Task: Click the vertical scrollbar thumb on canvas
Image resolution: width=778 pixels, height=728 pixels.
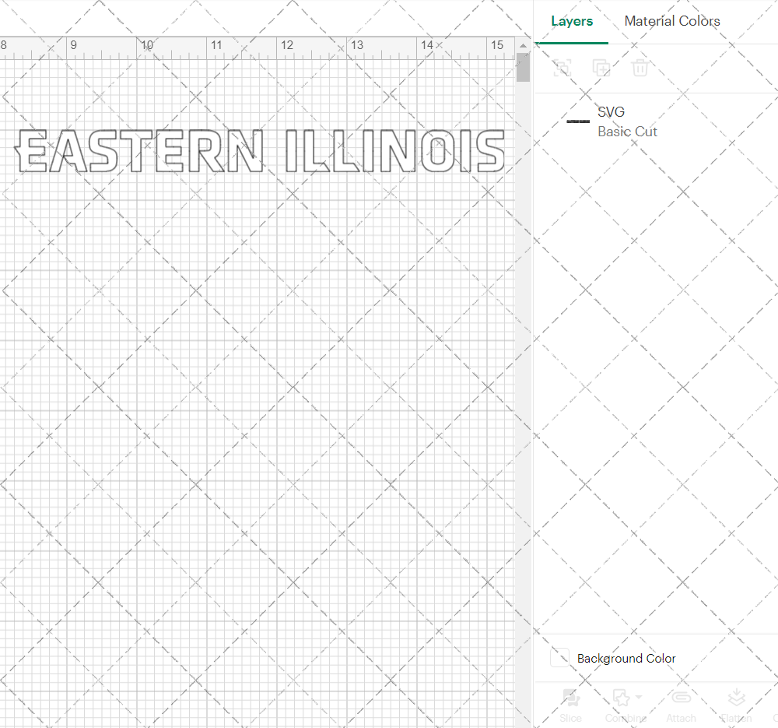Action: click(x=523, y=67)
